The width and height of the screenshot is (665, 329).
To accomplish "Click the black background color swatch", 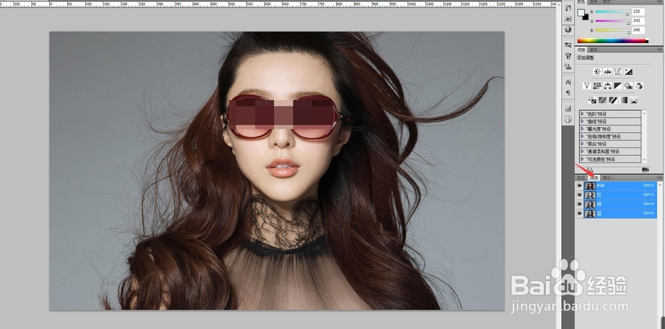I will coord(586,17).
